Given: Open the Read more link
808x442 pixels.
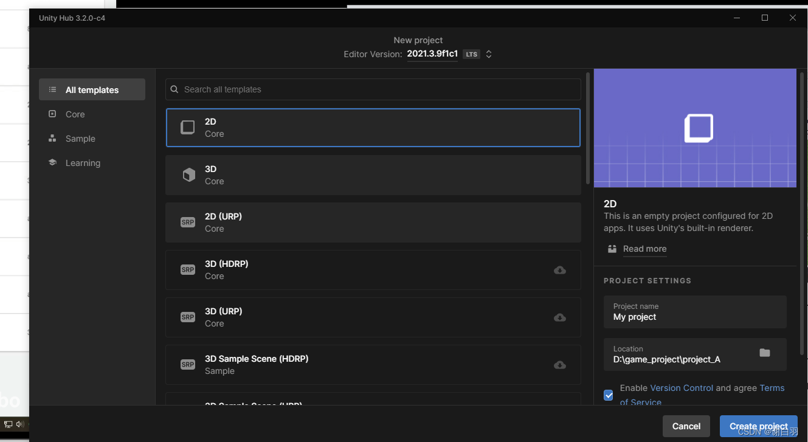Looking at the screenshot, I should tap(644, 249).
